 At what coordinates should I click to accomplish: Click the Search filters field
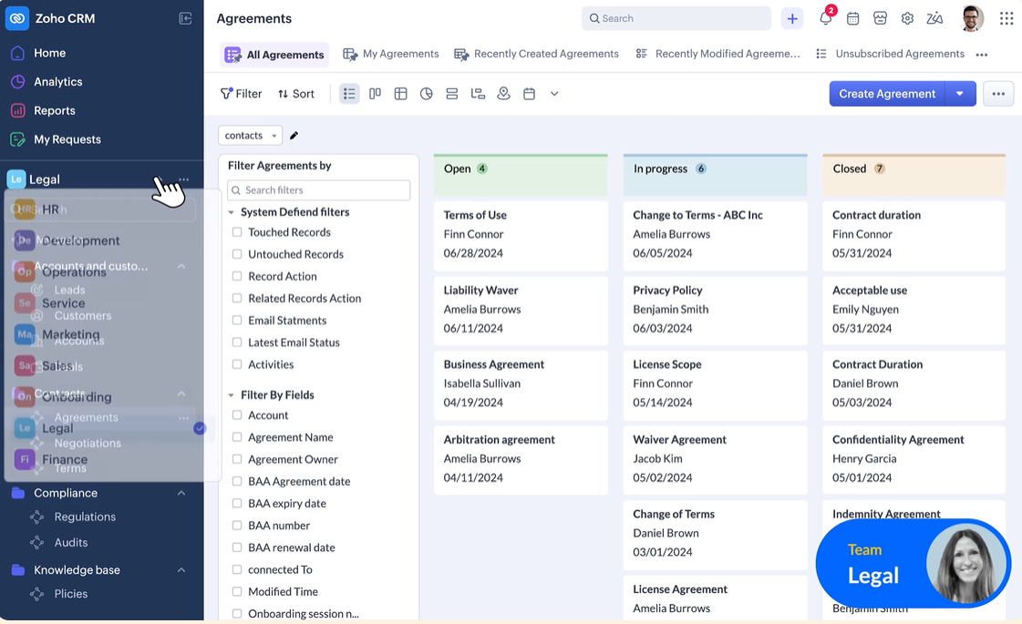[319, 190]
